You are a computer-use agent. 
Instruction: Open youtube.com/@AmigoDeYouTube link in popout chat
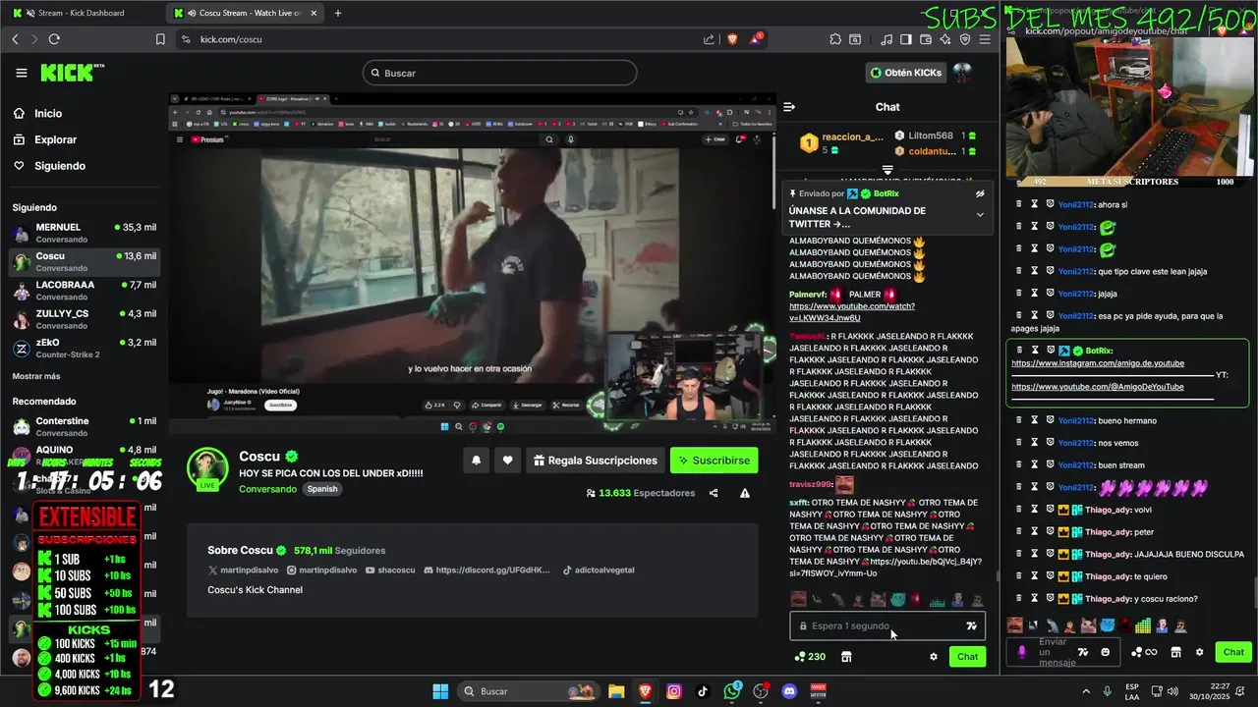click(1098, 387)
